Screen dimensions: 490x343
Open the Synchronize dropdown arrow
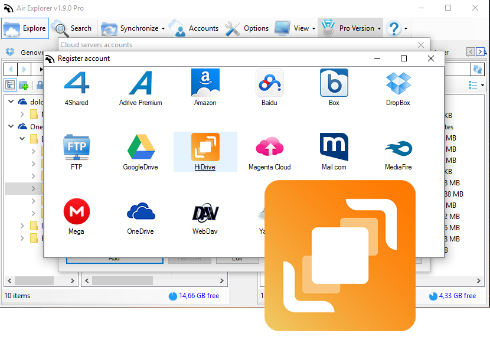click(x=163, y=28)
